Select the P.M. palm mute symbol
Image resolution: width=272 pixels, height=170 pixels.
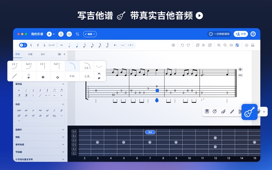(72, 76)
